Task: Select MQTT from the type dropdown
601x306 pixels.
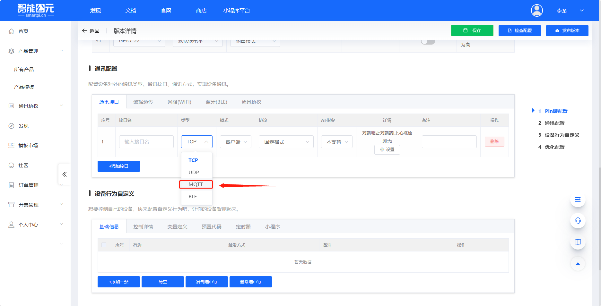Action: point(196,184)
